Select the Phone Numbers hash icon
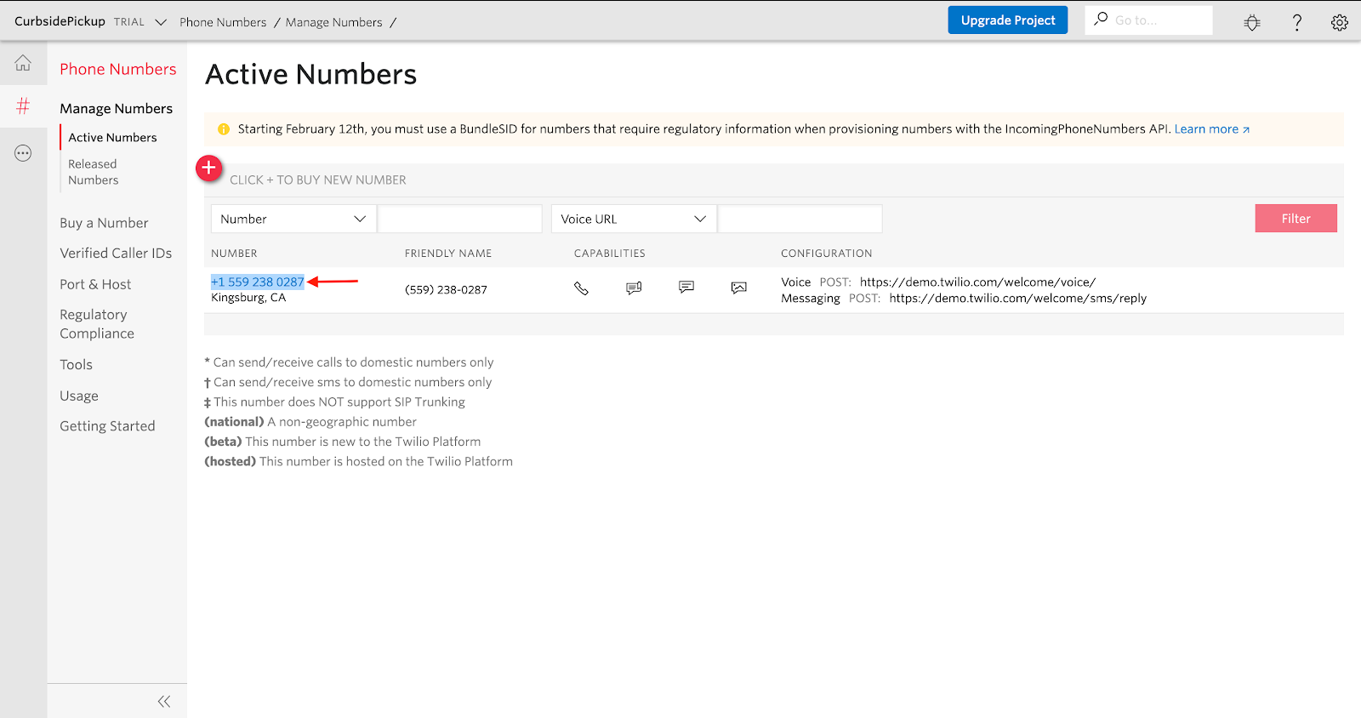 click(23, 106)
